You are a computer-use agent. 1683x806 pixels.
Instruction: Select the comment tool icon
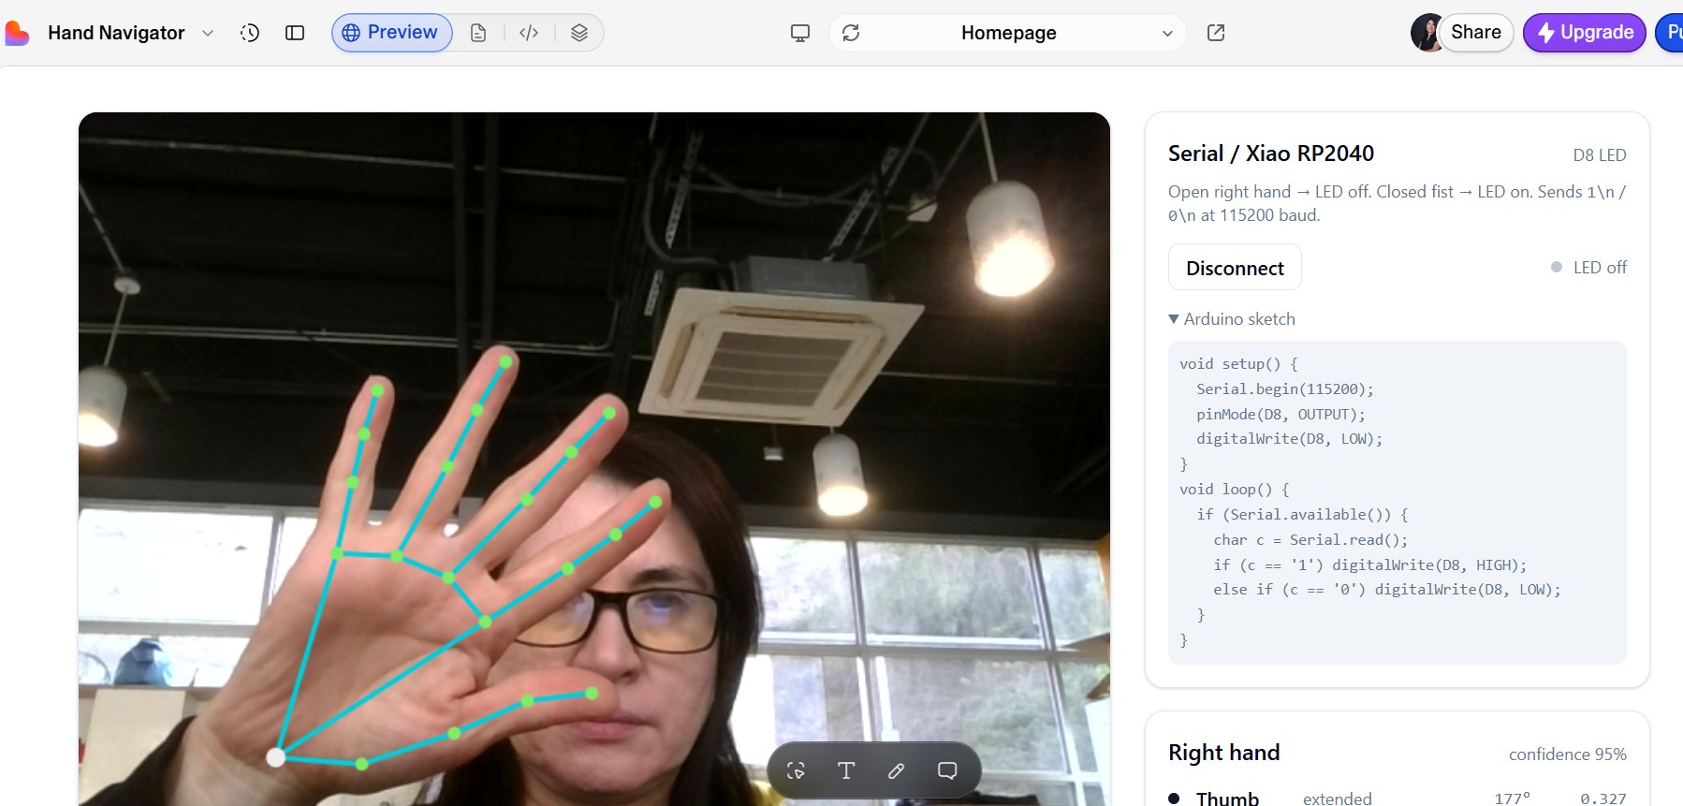(x=947, y=770)
